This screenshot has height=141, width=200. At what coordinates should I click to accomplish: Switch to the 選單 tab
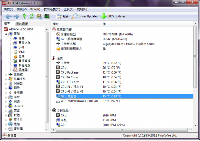[x=7, y=23]
